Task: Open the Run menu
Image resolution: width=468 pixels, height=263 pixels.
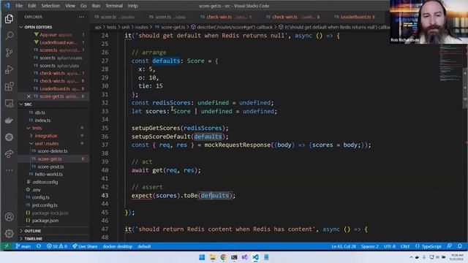Action: click(96, 6)
